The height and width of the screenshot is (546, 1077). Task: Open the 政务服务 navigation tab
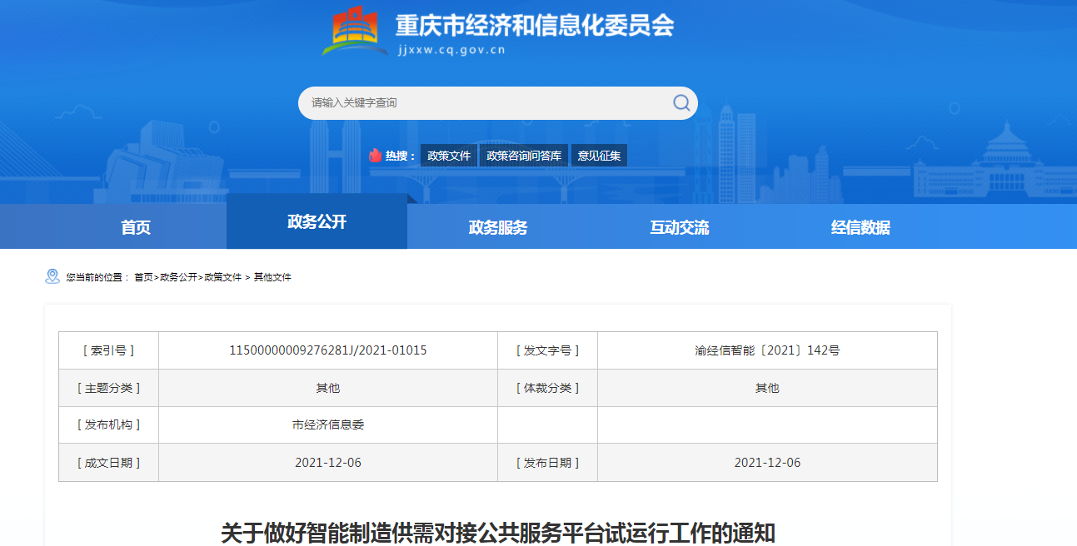tap(497, 227)
